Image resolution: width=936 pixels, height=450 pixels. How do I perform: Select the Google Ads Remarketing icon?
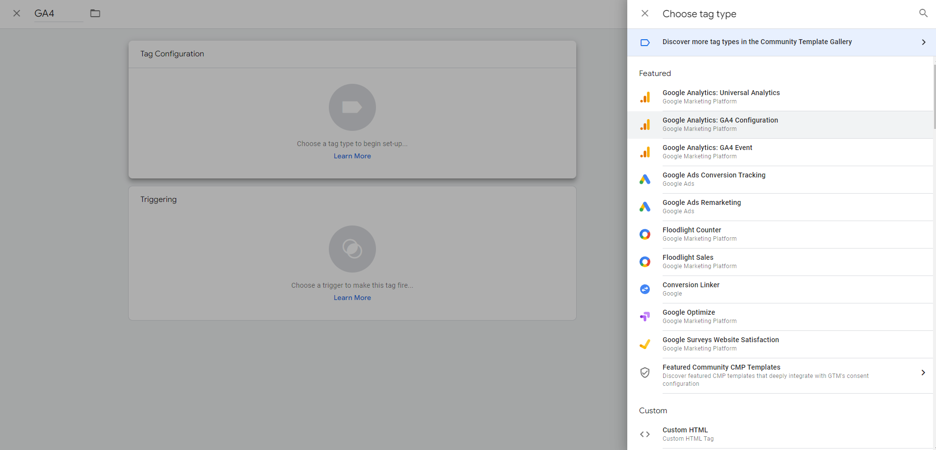click(x=645, y=206)
